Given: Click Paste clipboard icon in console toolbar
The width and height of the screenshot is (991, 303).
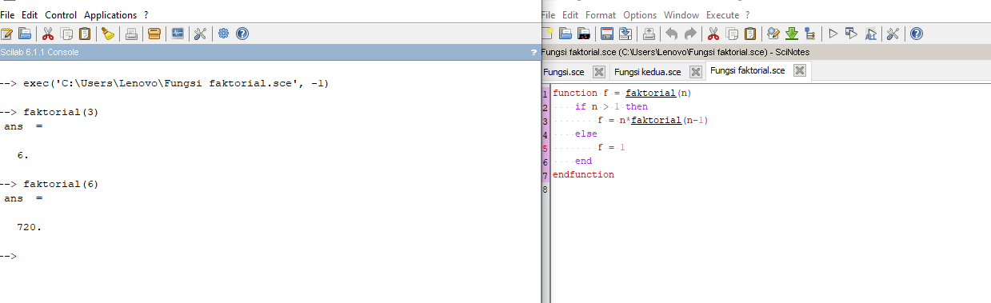Looking at the screenshot, I should (x=85, y=34).
